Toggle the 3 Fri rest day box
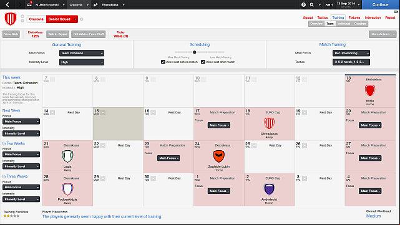The height and width of the screenshot is (225, 400). pos(305,178)
